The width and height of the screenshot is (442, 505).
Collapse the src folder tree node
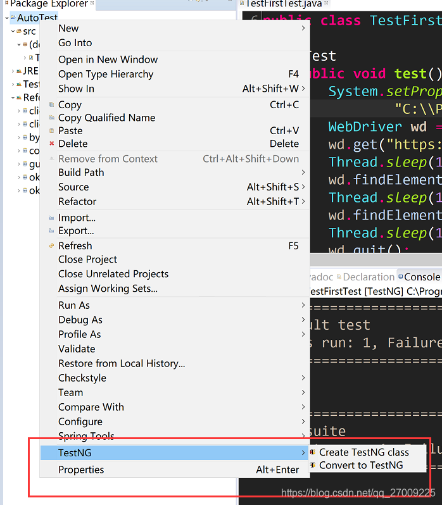[x=13, y=31]
